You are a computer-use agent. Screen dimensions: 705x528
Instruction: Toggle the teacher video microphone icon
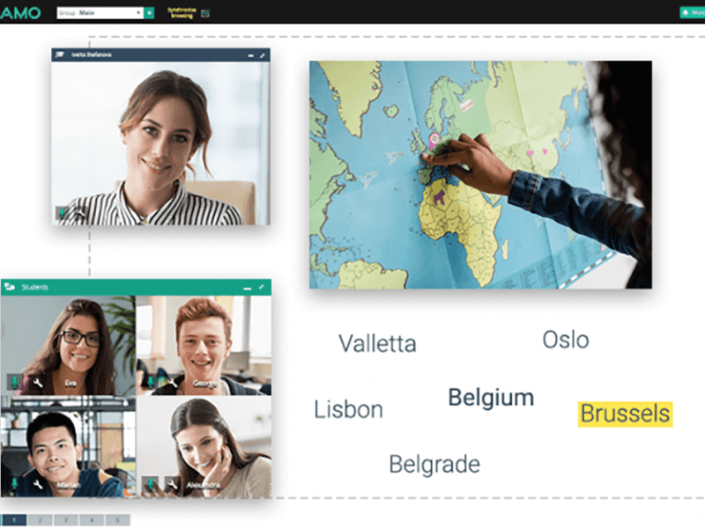[x=62, y=212]
